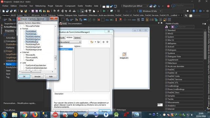The width and height of the screenshot is (210, 118).
Task: Select TSendMail in the actions tree
Action: [29, 60]
